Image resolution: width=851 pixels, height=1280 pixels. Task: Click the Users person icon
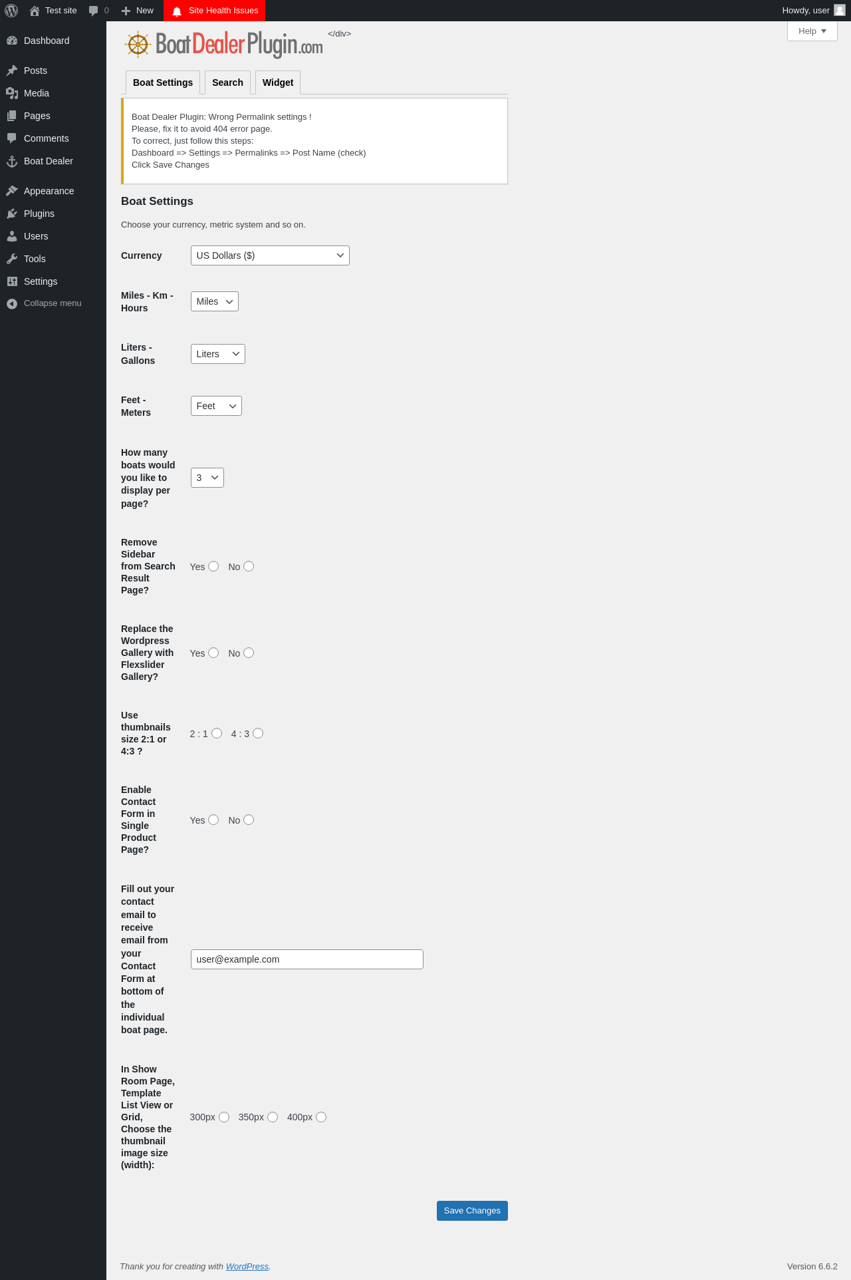coord(12,236)
